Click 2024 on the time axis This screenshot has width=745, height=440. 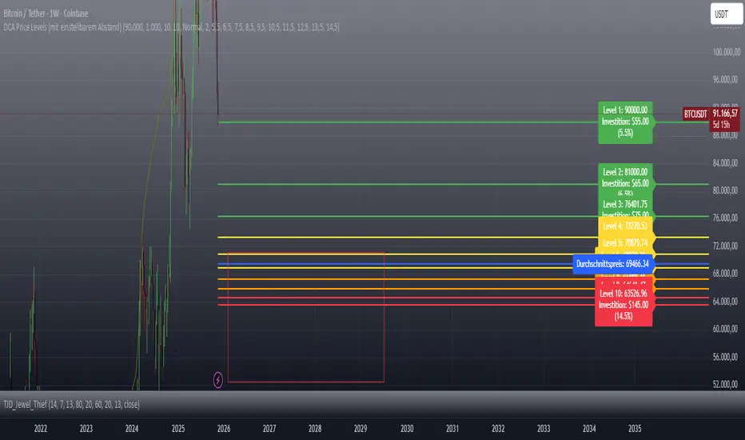[132, 429]
